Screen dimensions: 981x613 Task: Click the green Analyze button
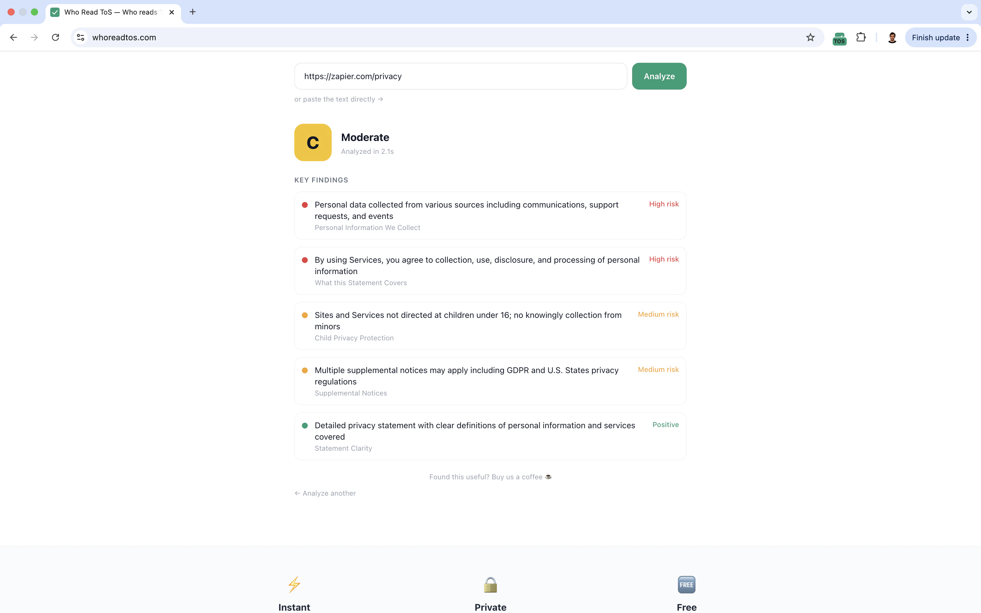659,76
